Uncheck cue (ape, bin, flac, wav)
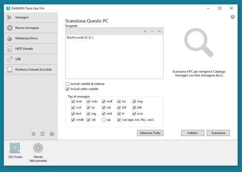 (x=119, y=120)
